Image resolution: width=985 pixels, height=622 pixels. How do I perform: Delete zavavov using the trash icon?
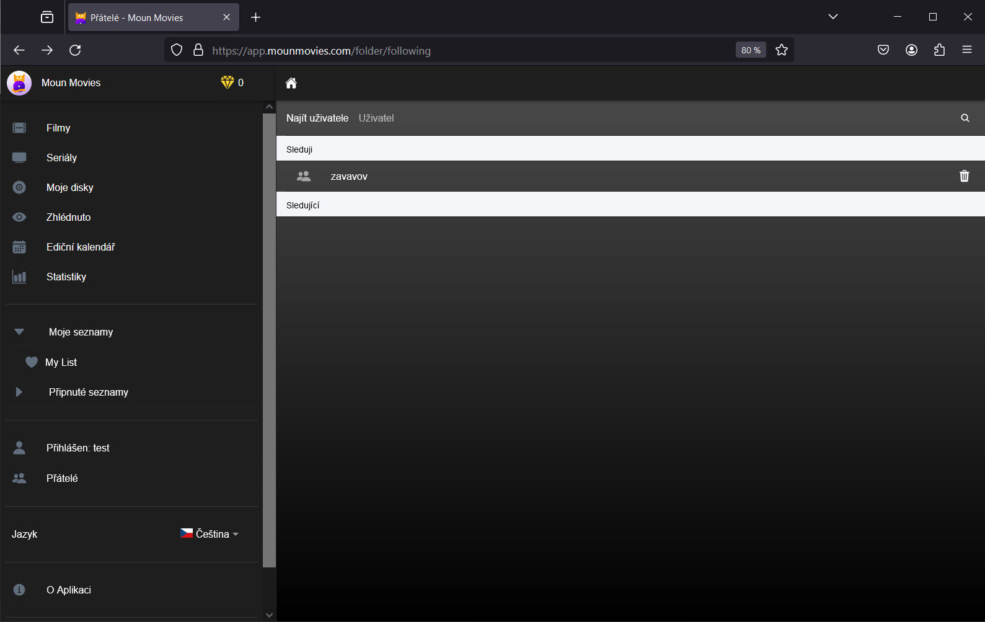coord(964,176)
